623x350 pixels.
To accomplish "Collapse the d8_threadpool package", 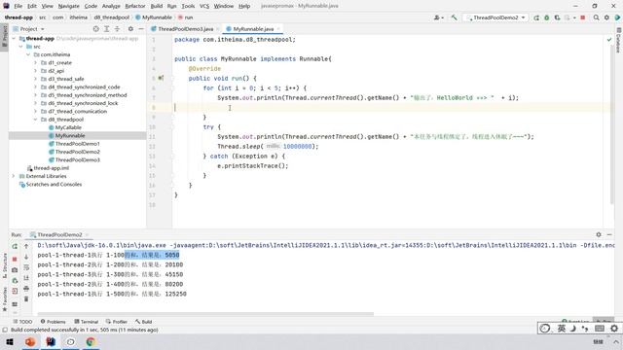I will coord(35,120).
